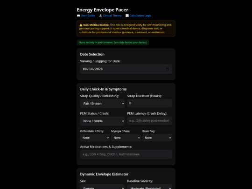
Task: Click the chart icon beside Calculation Logic
Action: [127, 15]
